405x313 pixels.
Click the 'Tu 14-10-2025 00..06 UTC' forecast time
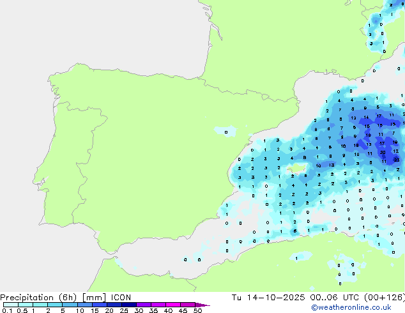coord(296,298)
